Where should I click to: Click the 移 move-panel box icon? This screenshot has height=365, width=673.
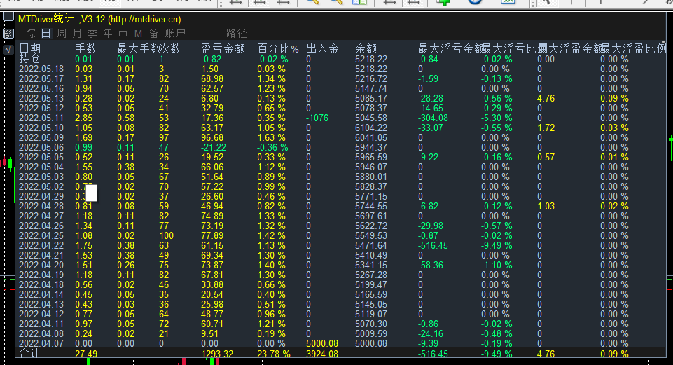click(8, 34)
